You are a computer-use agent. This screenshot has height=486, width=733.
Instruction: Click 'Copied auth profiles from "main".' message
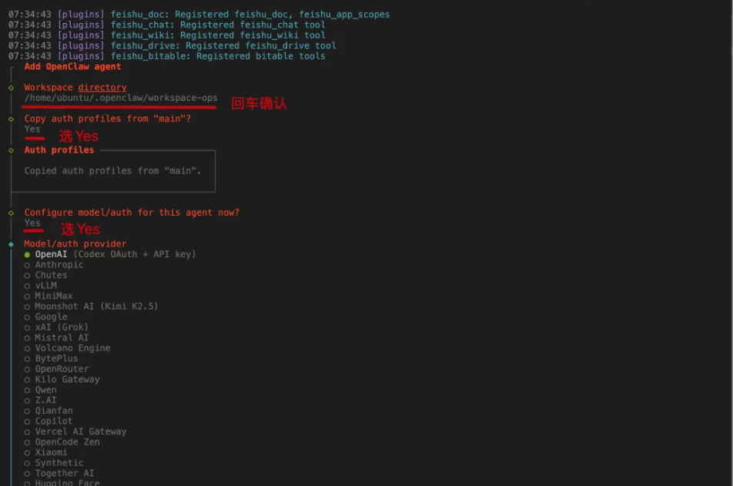tap(112, 171)
